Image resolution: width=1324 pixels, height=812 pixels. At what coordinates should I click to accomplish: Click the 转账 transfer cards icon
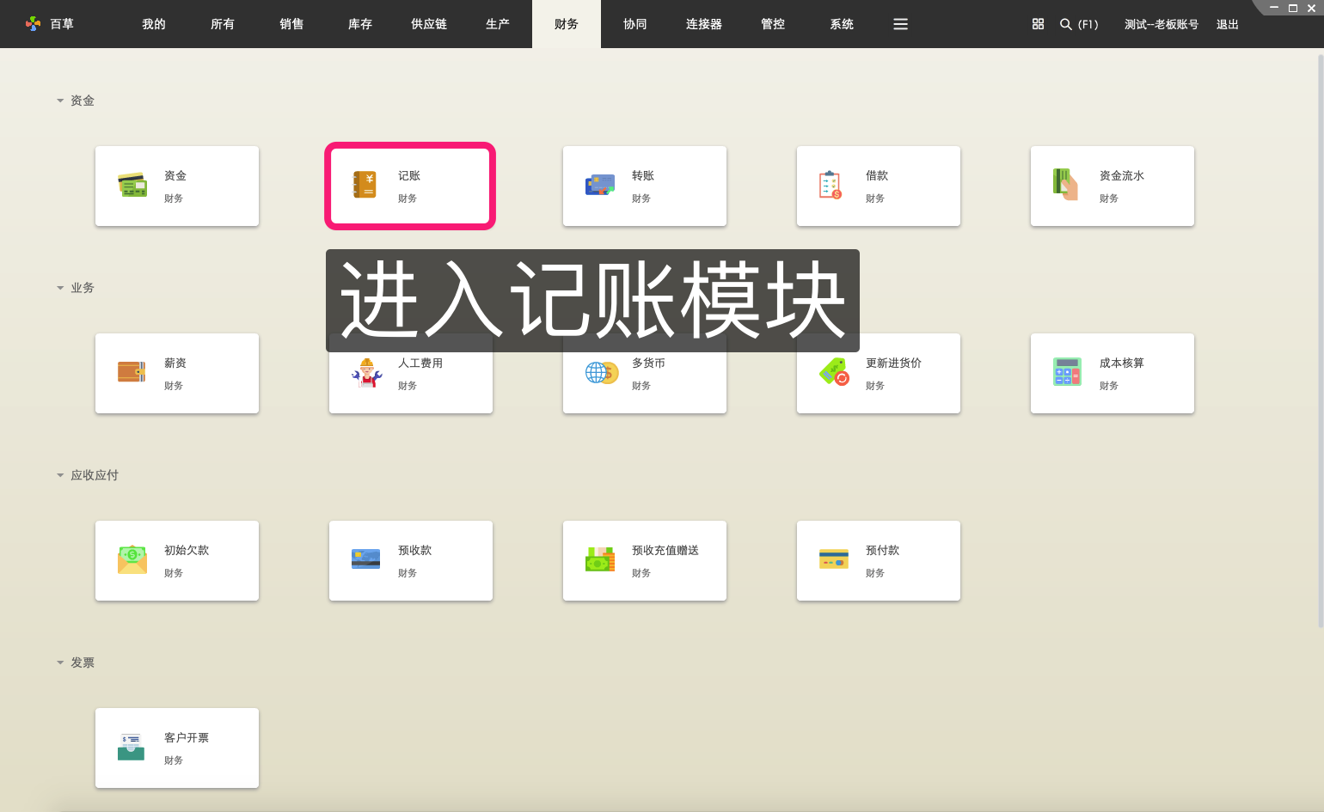(600, 185)
